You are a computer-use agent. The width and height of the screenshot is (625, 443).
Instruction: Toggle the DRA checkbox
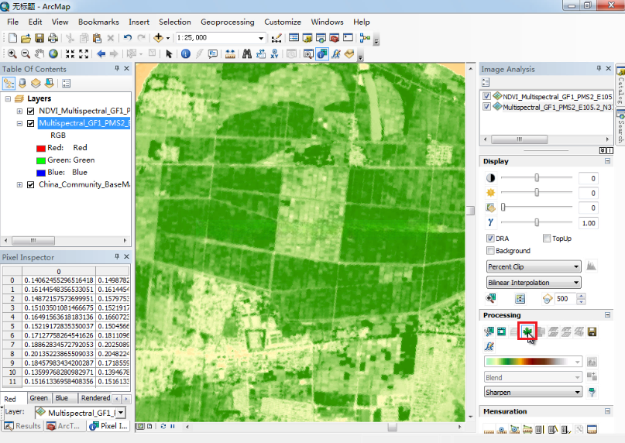[490, 239]
